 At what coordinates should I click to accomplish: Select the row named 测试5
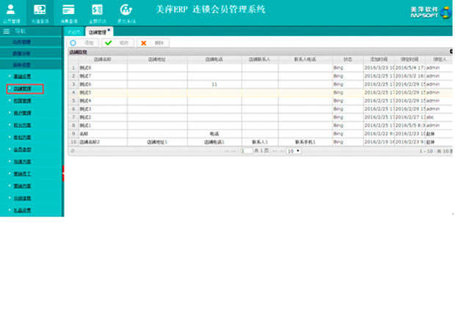coord(103,92)
